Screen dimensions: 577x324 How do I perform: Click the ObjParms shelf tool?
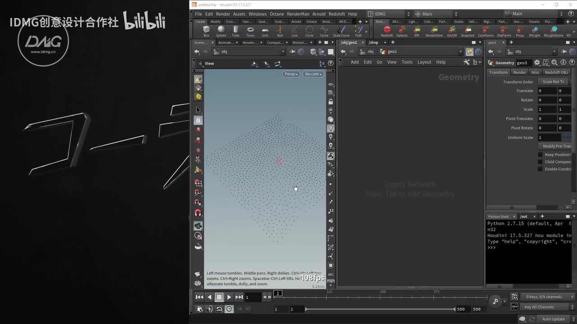pos(504,31)
